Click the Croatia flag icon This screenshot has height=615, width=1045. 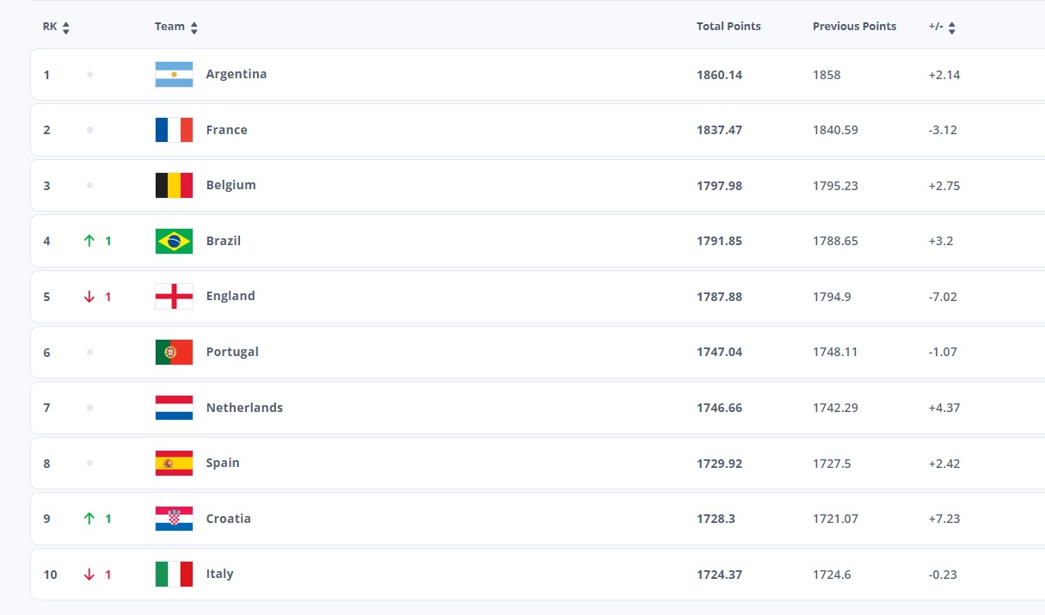[x=174, y=519]
